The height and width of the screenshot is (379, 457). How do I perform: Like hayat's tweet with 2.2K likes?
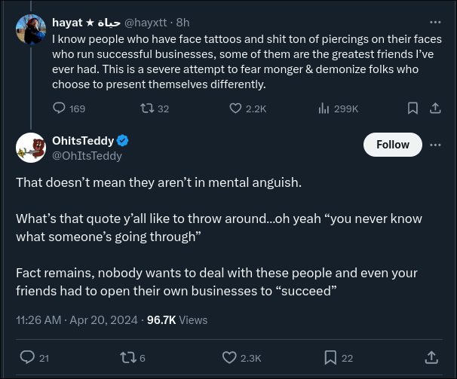click(x=235, y=109)
